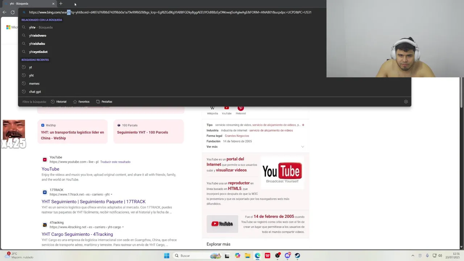The width and height of the screenshot is (464, 261).
Task: Click the 'HTML5' highlighted text
Action: click(x=235, y=188)
